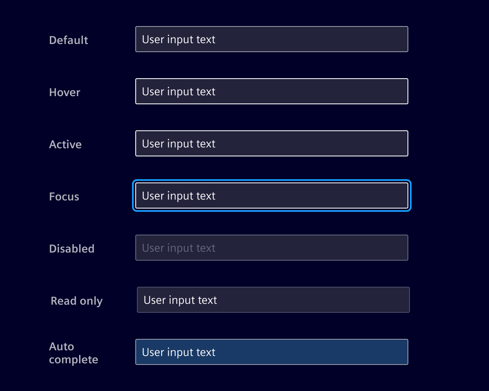This screenshot has height=391, width=489.
Task: Click the 'Hover' label text
Action: tap(64, 92)
